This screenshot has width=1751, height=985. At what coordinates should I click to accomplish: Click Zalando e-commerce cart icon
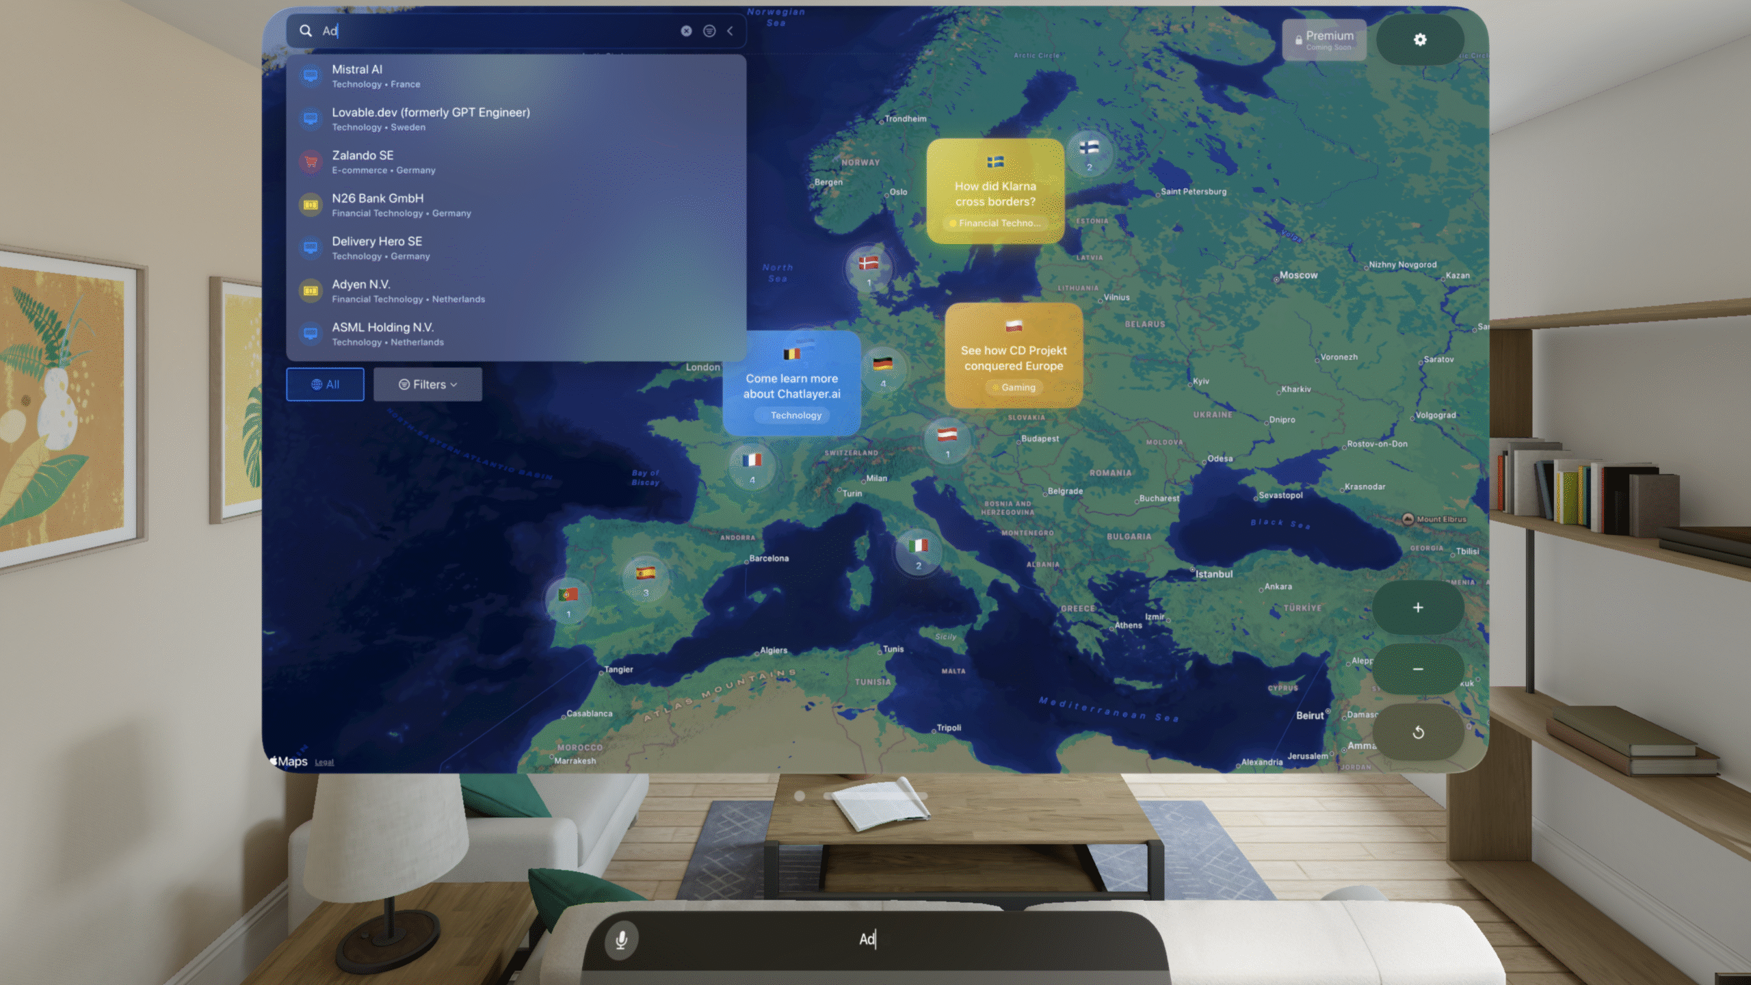point(311,162)
